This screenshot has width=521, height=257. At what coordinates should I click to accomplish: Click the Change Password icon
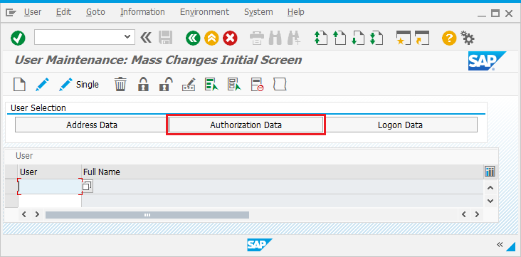pos(189,85)
